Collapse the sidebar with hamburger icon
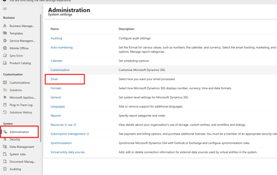 click(x=5, y=9)
